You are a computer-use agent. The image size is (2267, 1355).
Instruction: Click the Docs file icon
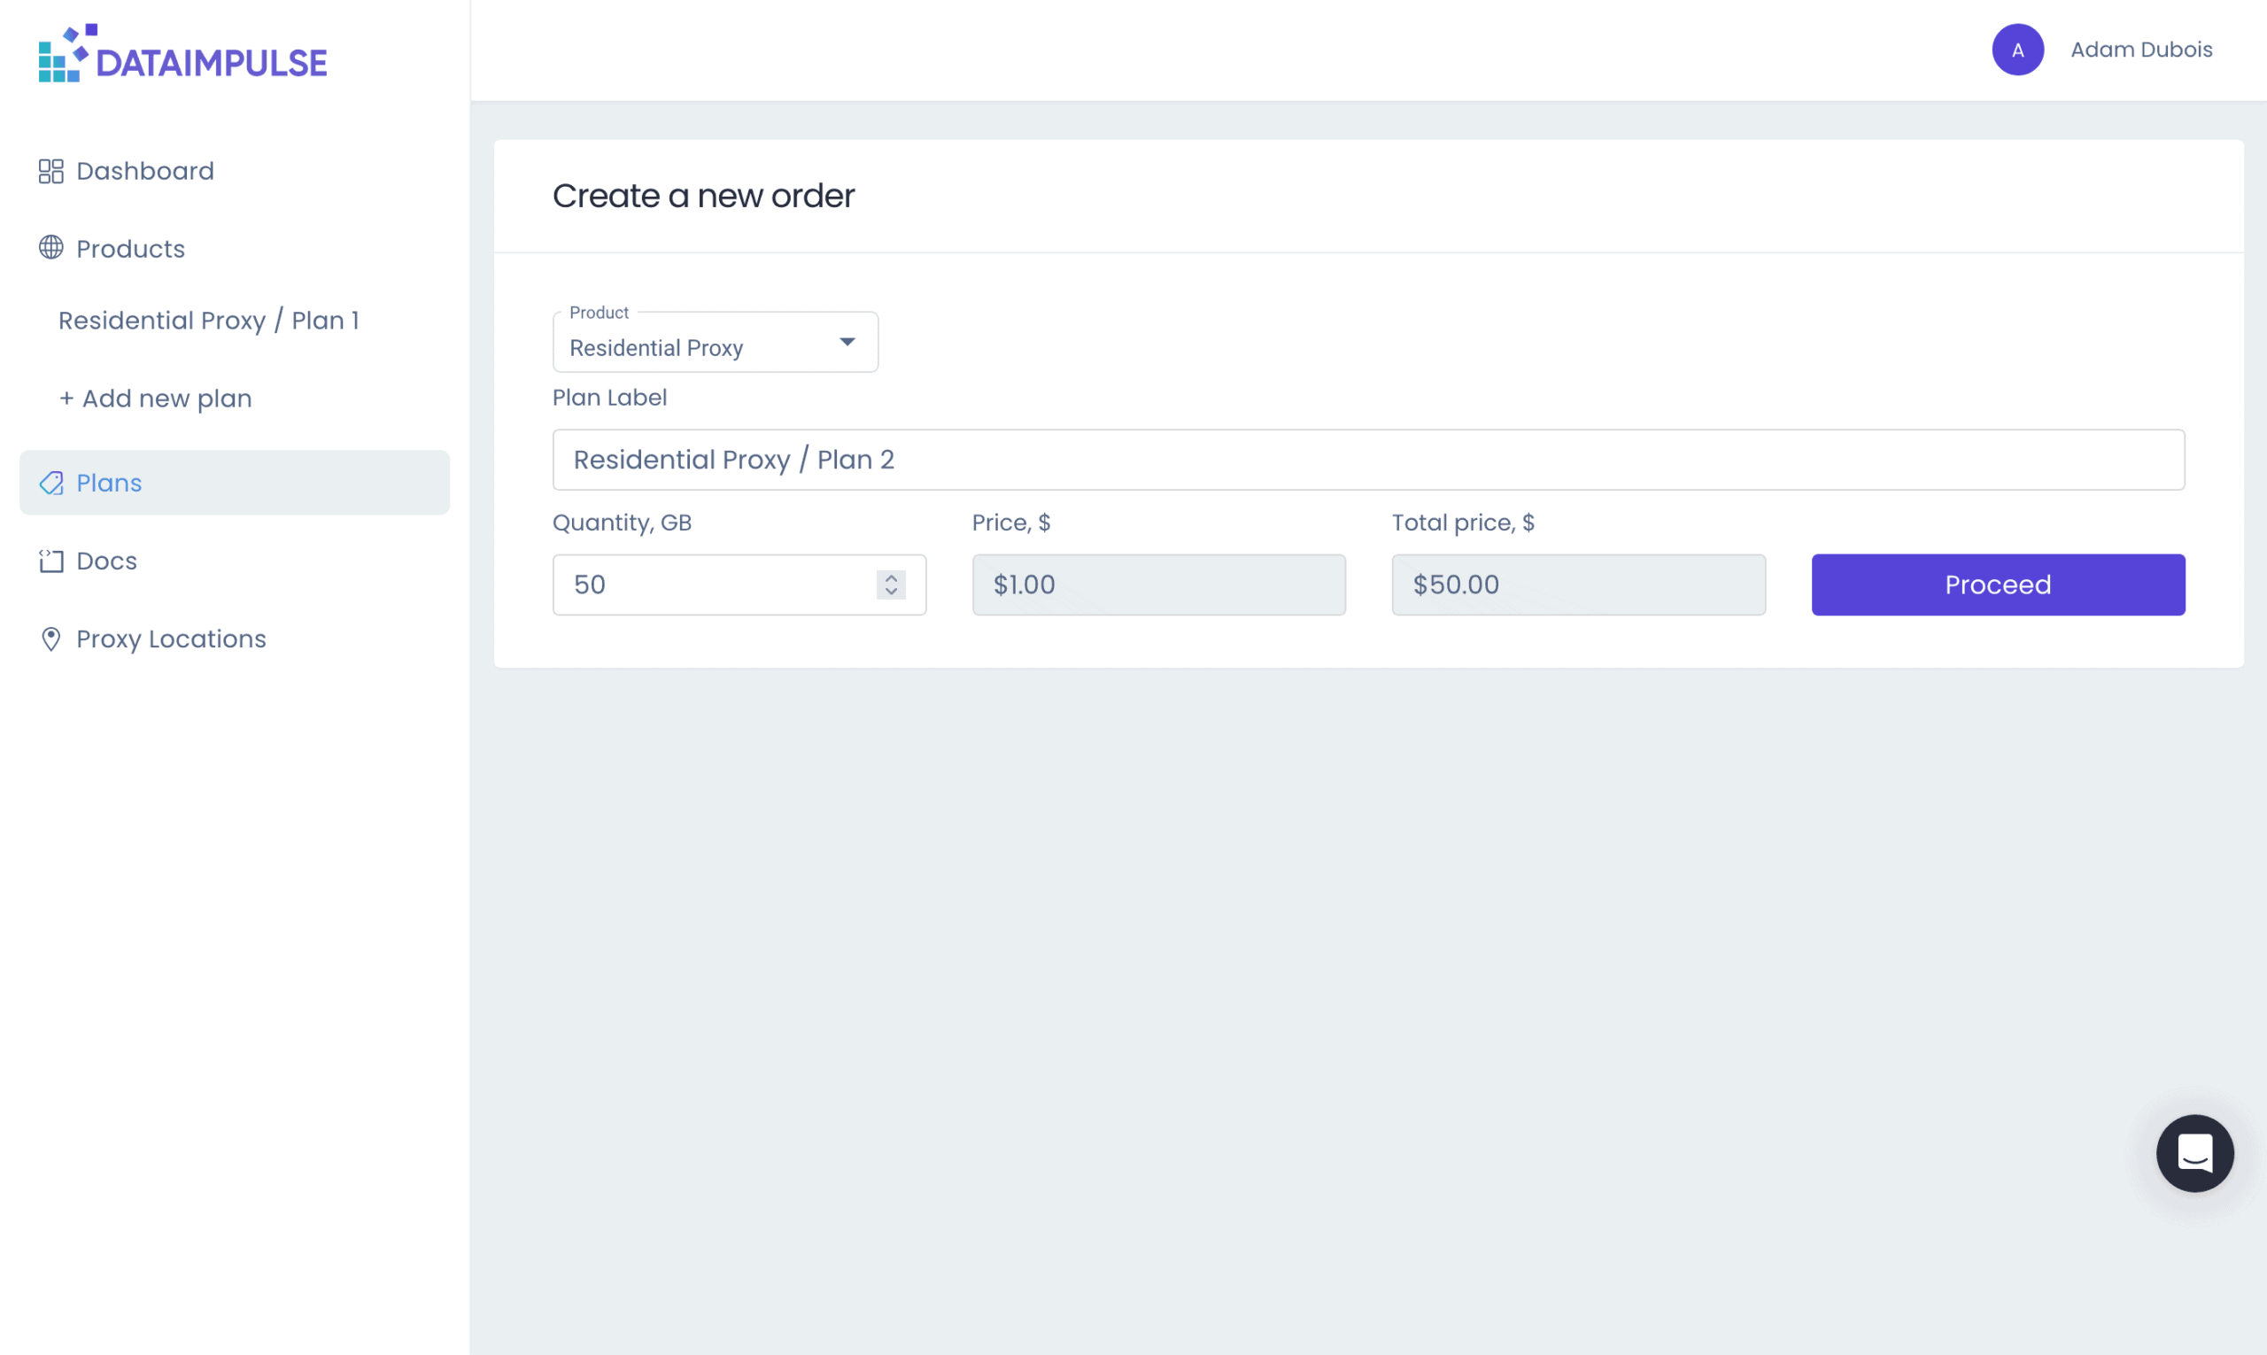(50, 561)
